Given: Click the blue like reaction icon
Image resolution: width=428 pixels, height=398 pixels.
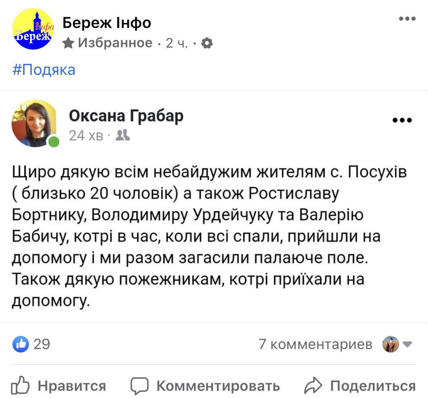Looking at the screenshot, I should [x=21, y=344].
